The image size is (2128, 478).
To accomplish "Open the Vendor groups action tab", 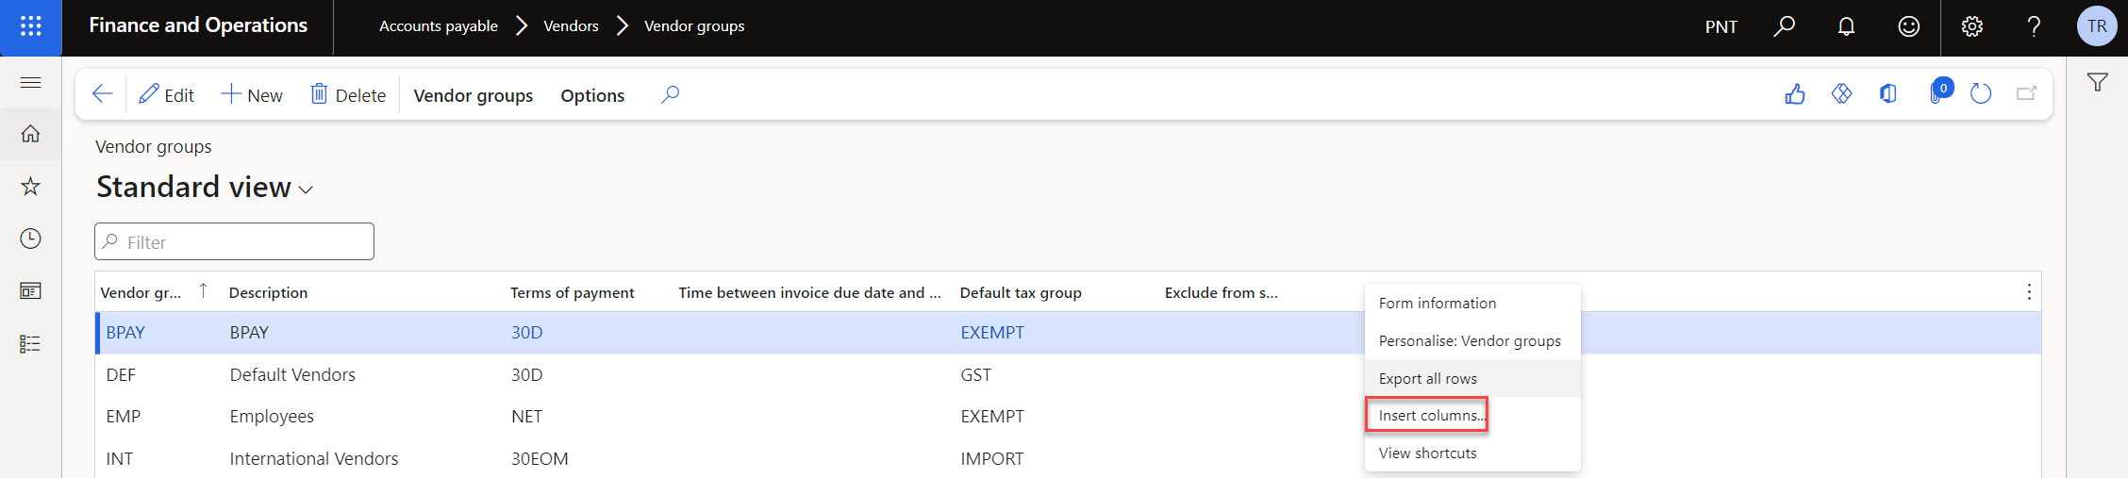I will pyautogui.click(x=473, y=95).
